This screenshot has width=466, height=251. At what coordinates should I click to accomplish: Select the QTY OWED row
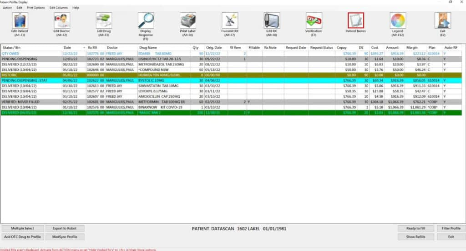(231, 54)
